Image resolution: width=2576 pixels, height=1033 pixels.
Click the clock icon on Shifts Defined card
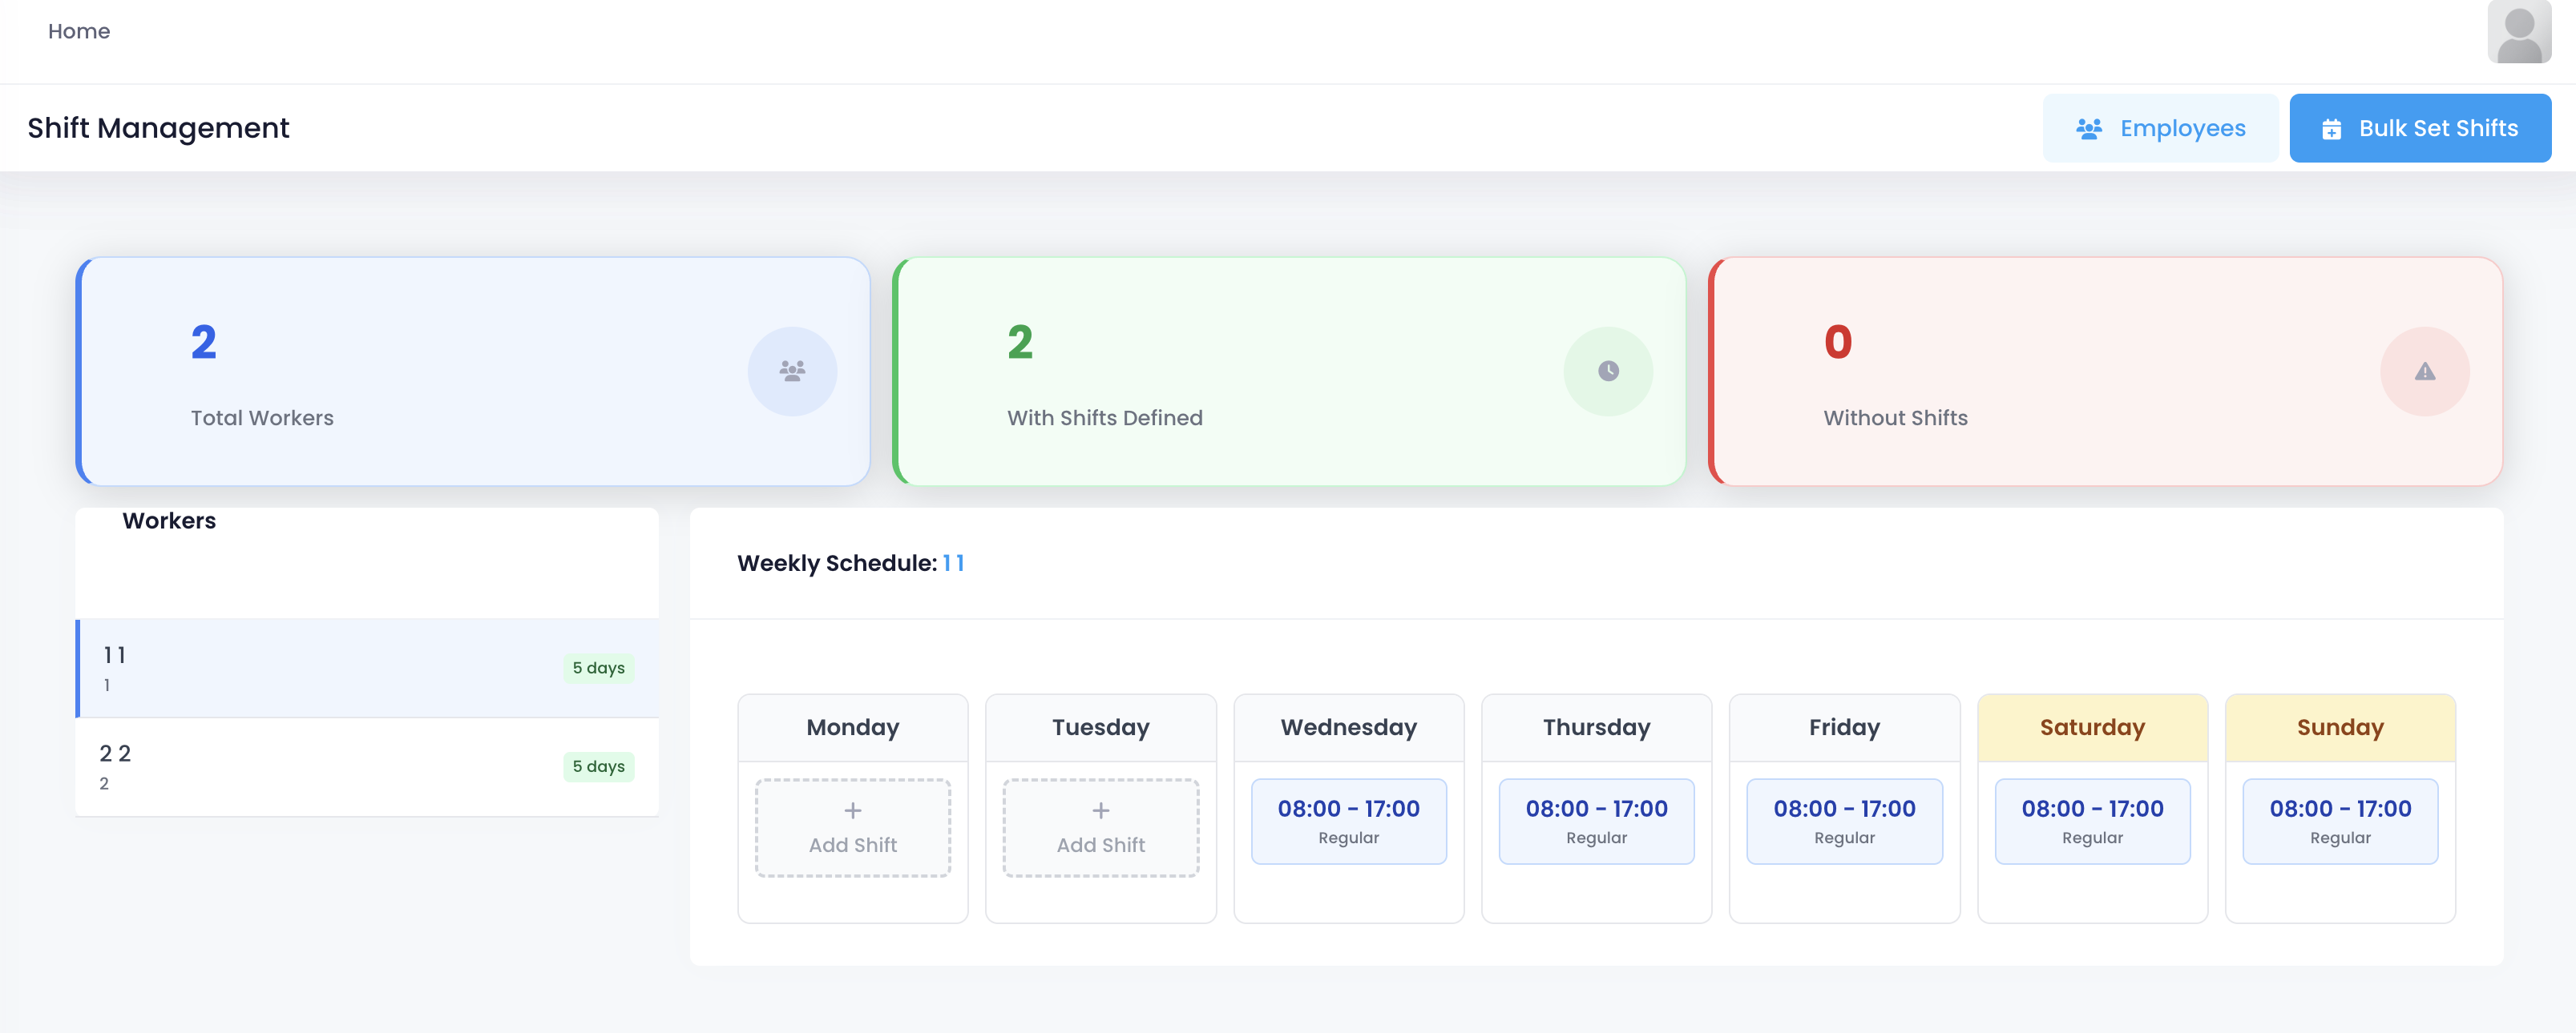[x=1608, y=371]
